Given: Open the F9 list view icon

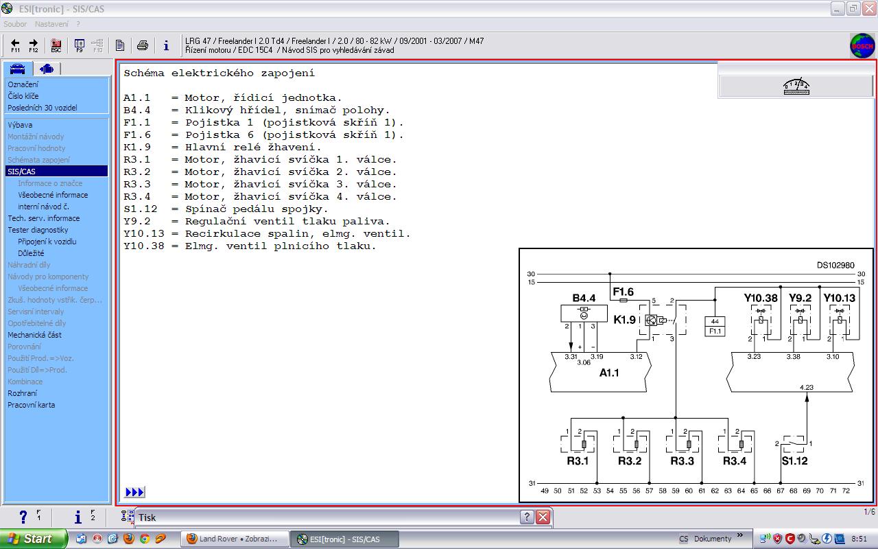Looking at the screenshot, I should [80, 45].
